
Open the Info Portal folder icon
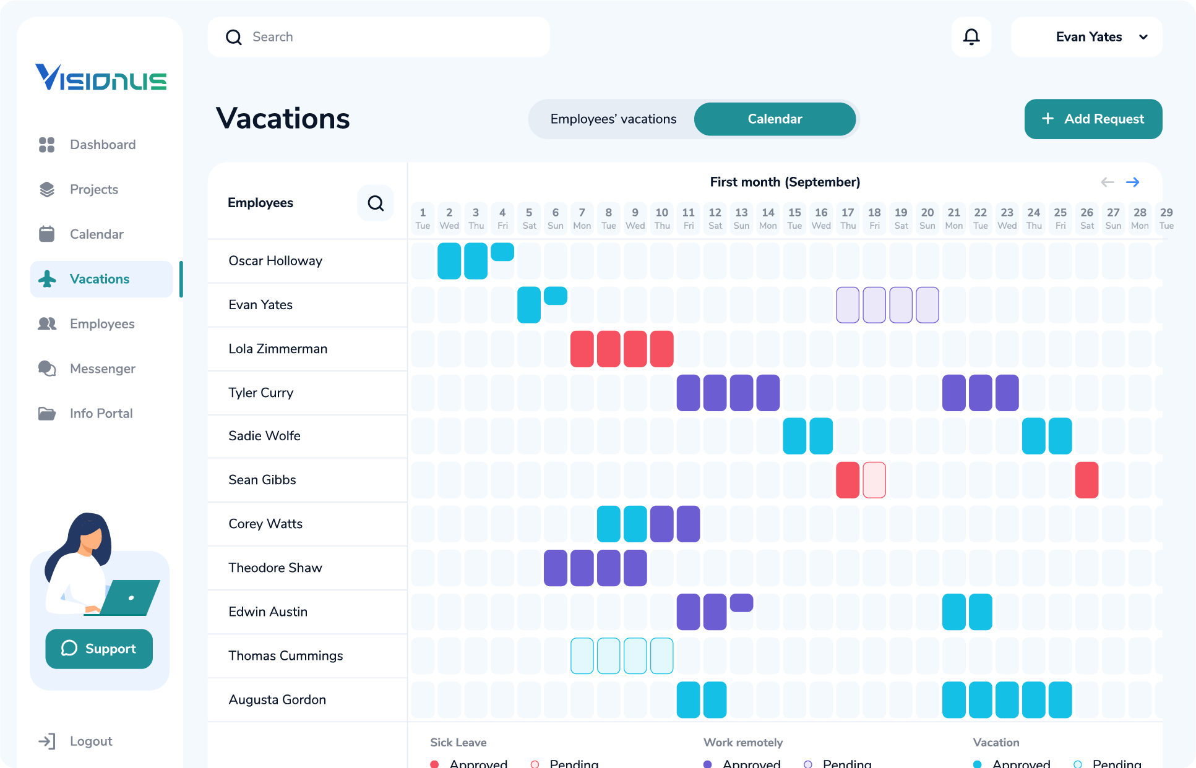click(x=46, y=413)
